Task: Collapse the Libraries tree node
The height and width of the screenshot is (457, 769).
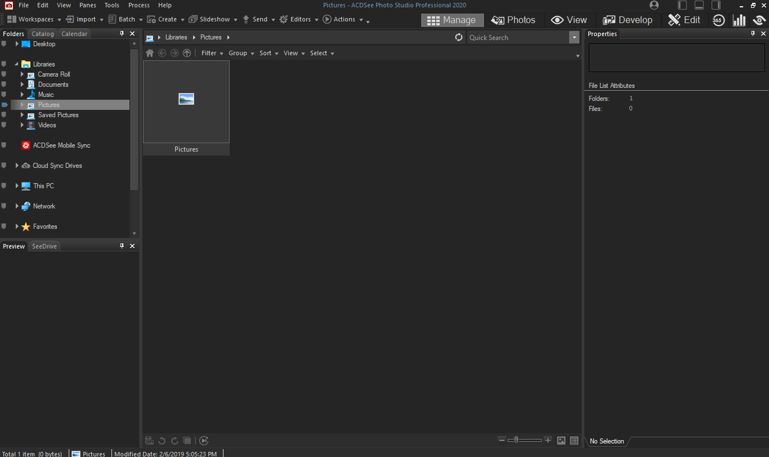Action: (x=17, y=64)
